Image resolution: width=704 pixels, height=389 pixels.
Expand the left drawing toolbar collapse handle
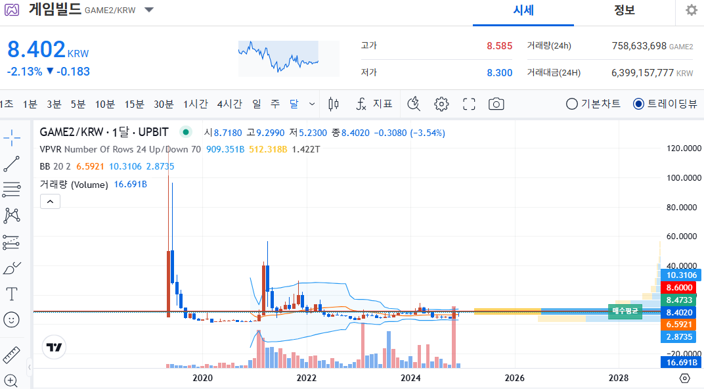point(30,367)
